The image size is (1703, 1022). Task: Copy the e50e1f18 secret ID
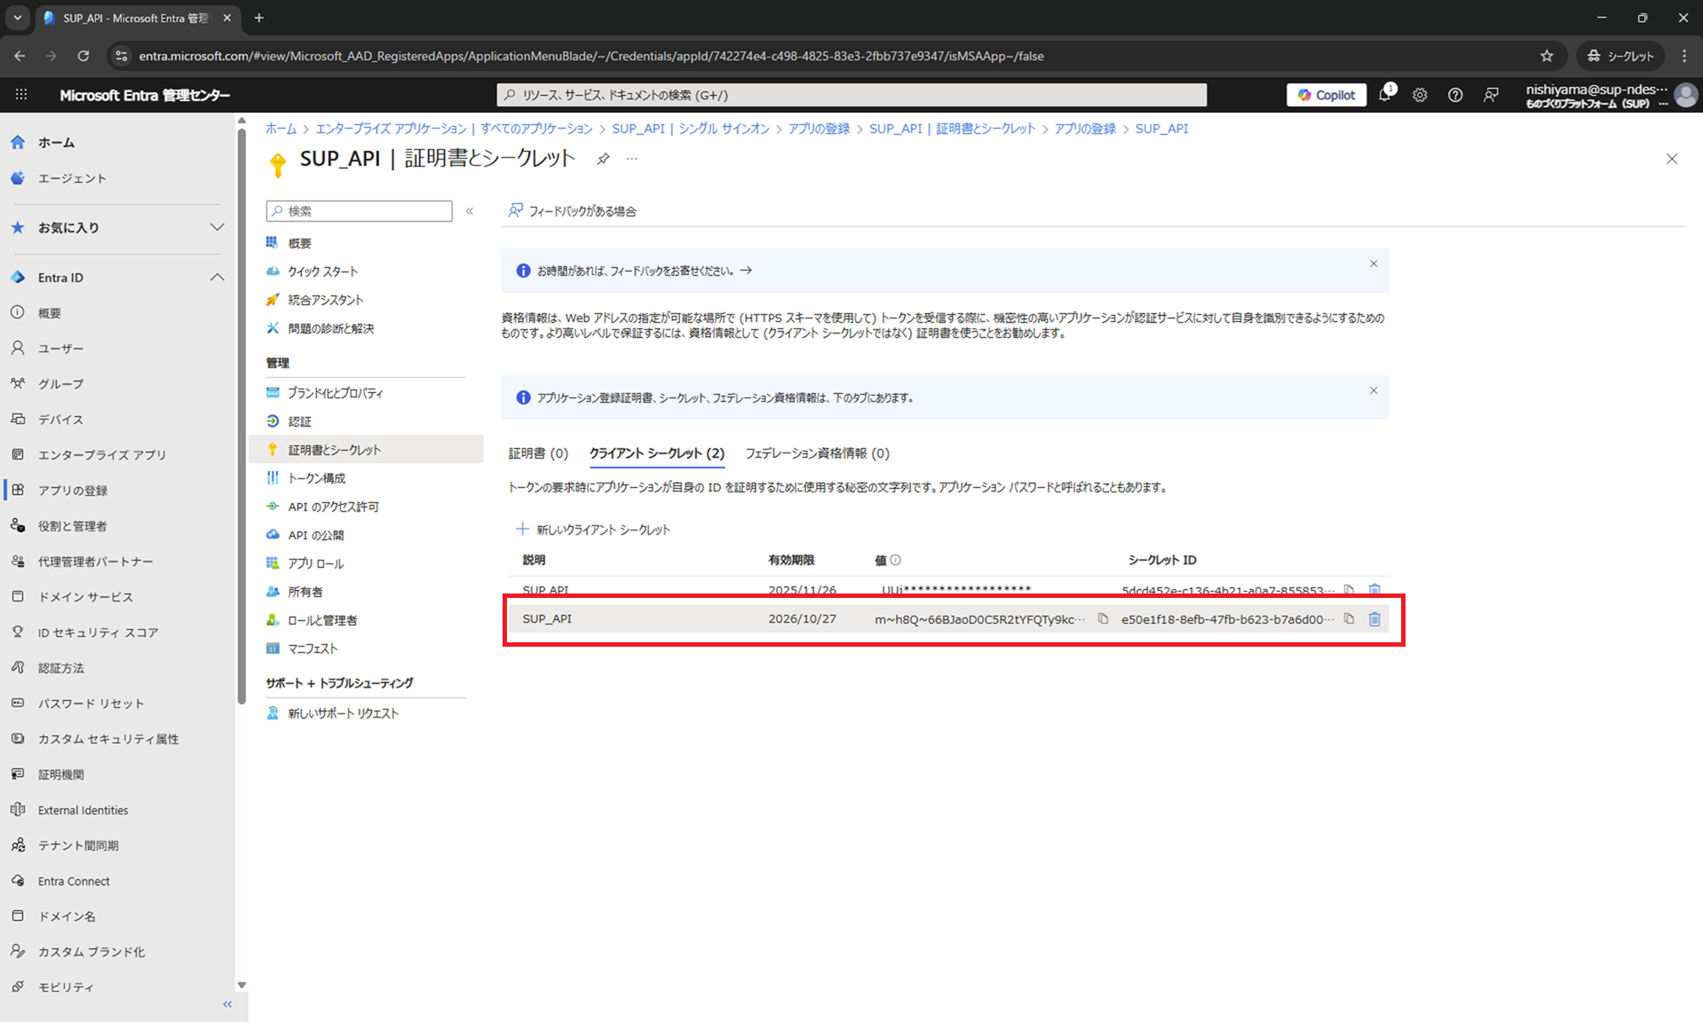(x=1349, y=618)
